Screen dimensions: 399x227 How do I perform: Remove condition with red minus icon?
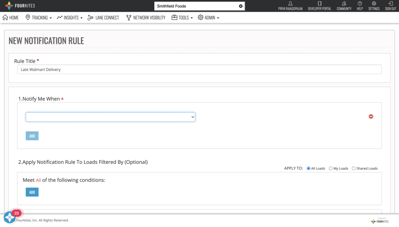point(371,117)
